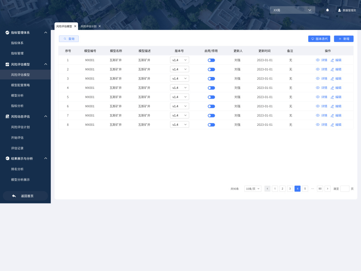Open the v1.4 version dropdown in row 5

[179, 97]
